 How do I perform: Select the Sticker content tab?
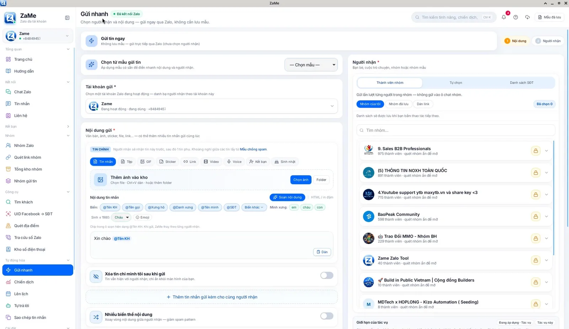(167, 162)
